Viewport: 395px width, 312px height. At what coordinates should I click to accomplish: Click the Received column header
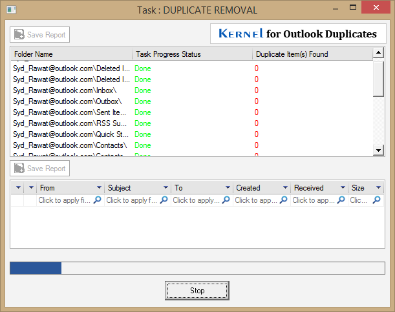pos(319,188)
